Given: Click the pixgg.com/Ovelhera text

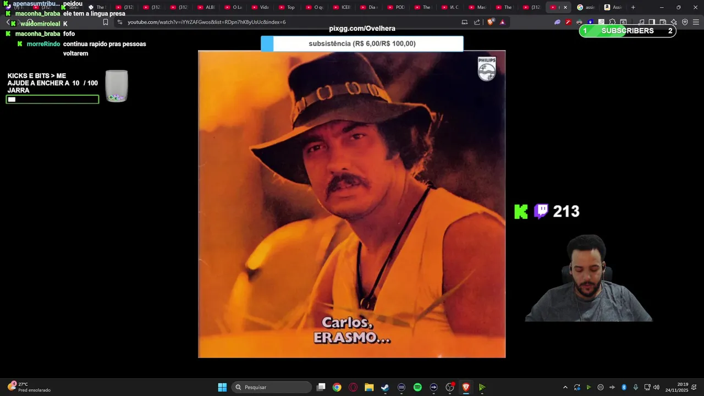Looking at the screenshot, I should click(x=362, y=29).
